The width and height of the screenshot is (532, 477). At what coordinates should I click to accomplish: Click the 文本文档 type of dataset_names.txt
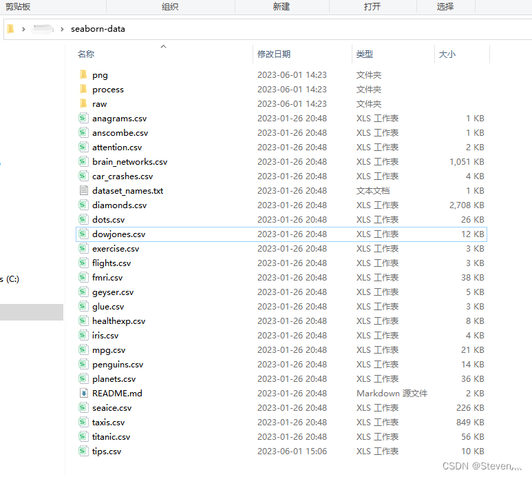pos(373,191)
